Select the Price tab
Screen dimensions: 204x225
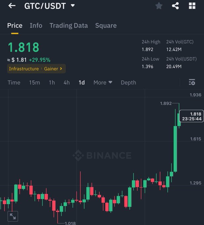(15, 25)
